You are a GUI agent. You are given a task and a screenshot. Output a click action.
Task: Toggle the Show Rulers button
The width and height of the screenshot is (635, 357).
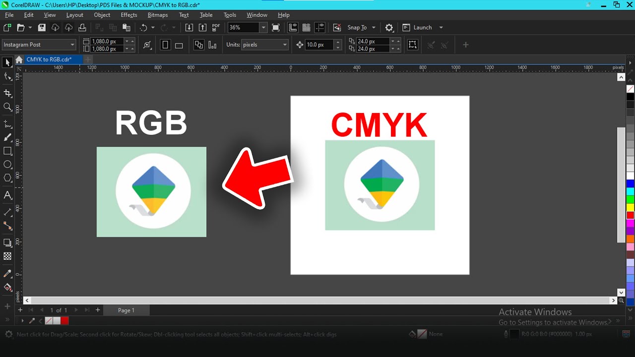293,28
